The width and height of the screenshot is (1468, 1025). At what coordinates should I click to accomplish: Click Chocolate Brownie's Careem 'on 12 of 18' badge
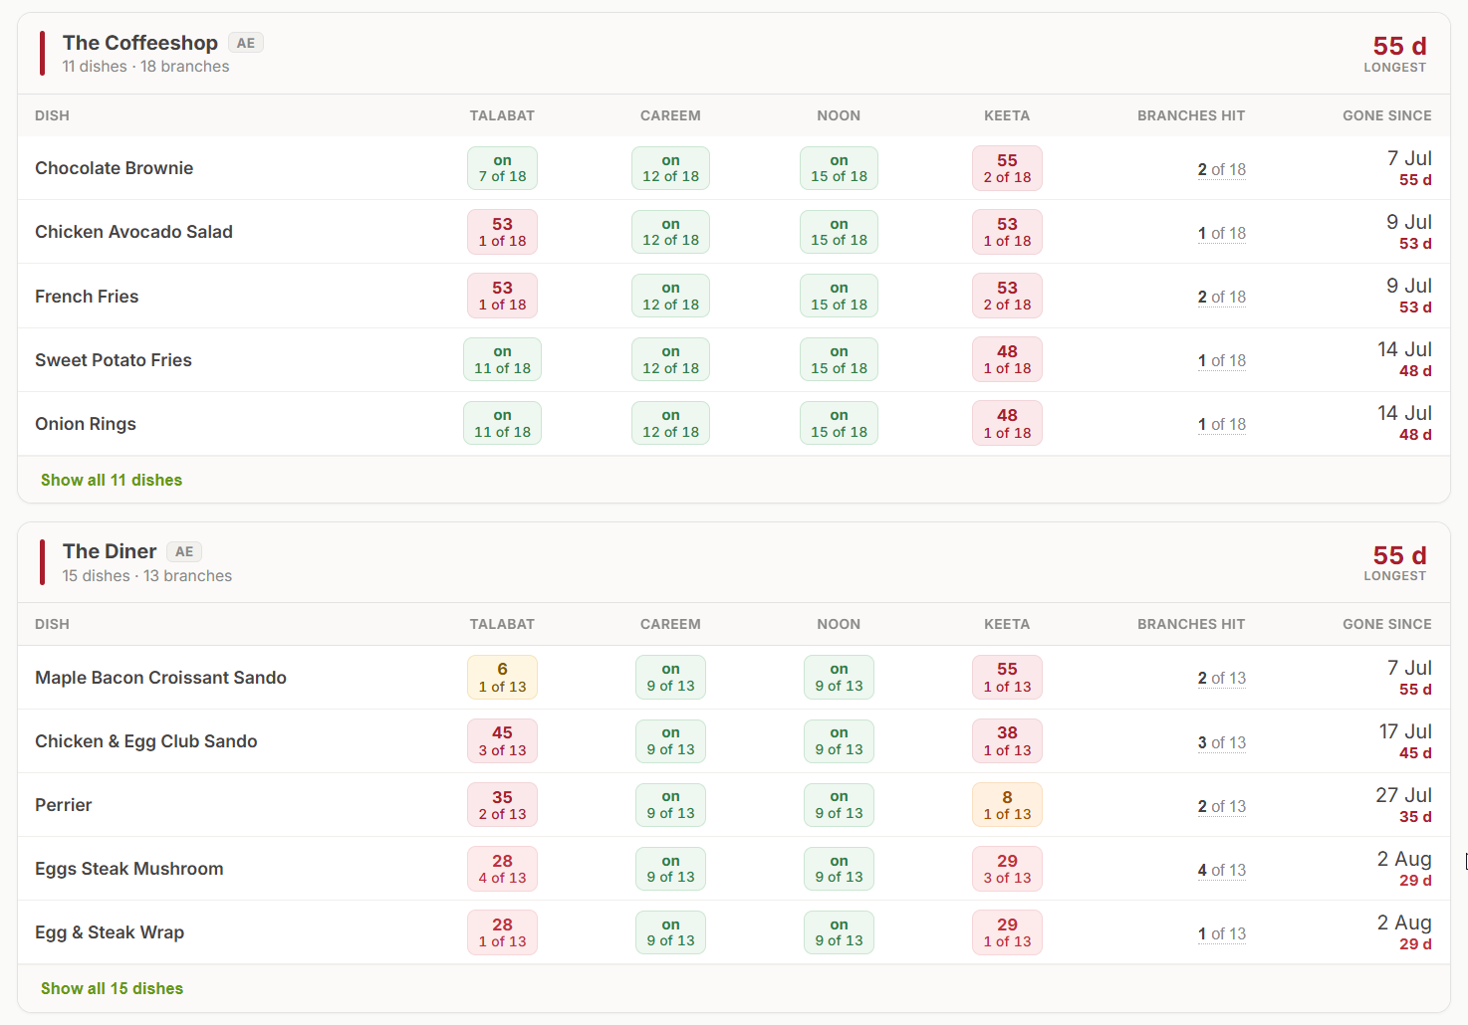tap(670, 168)
